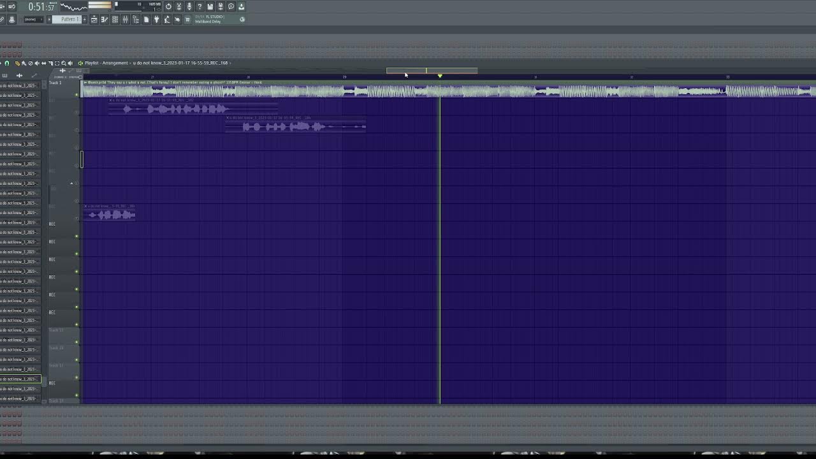Click the microphone one-click recording icon
Viewport: 816px width, 459px height.
[189, 6]
